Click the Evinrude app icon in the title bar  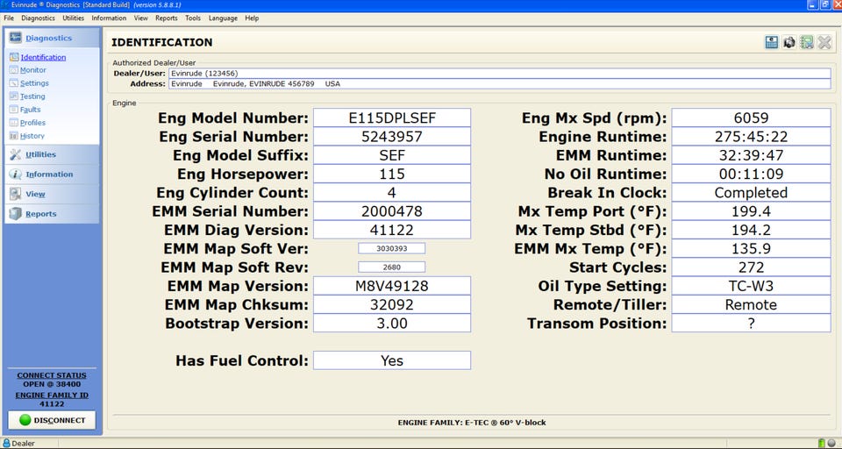[x=5, y=5]
